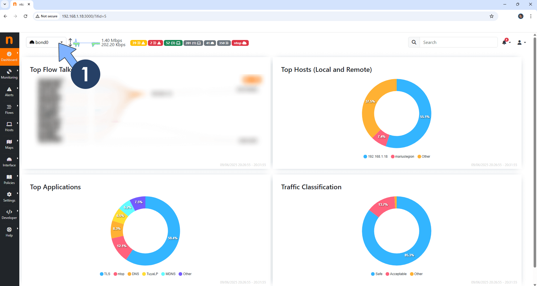Toggle TuyaLP legend entry
The image size is (537, 286).
150,274
